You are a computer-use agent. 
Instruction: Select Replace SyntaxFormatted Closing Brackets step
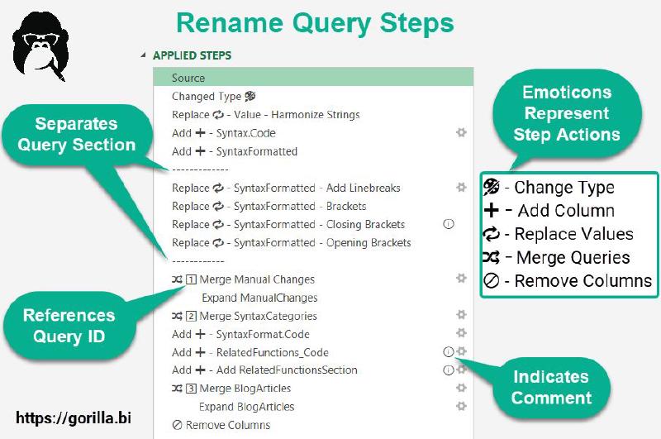point(313,224)
